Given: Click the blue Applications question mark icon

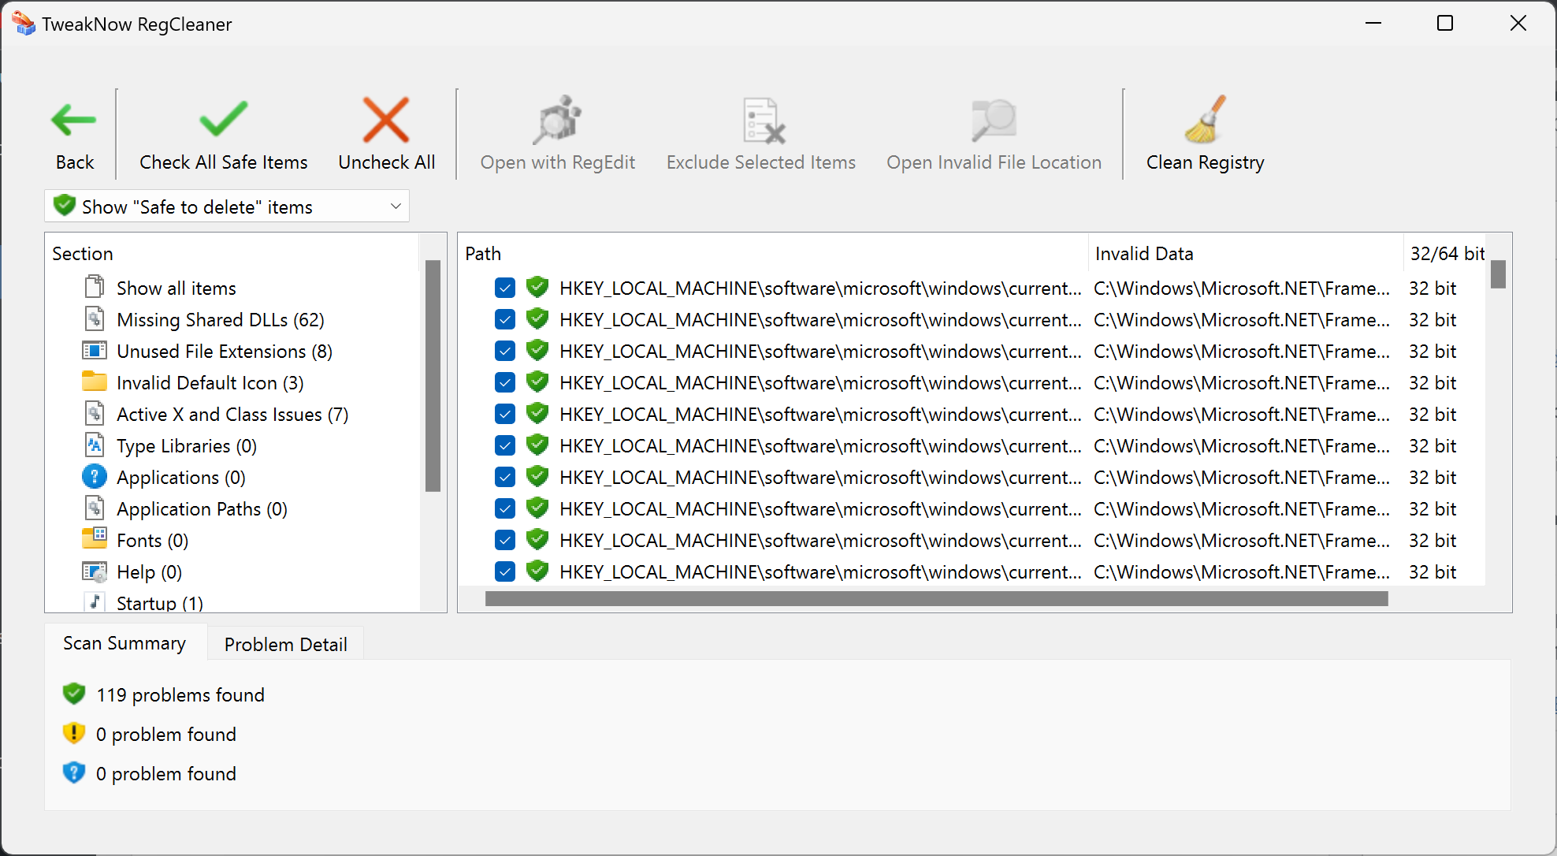Looking at the screenshot, I should click(x=95, y=476).
